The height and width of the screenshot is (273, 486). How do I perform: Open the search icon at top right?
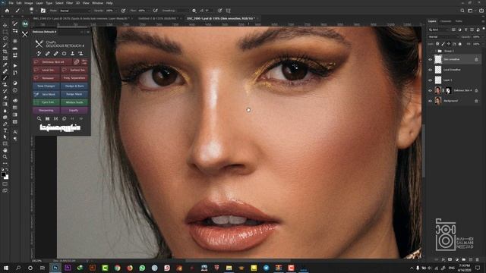[462, 11]
